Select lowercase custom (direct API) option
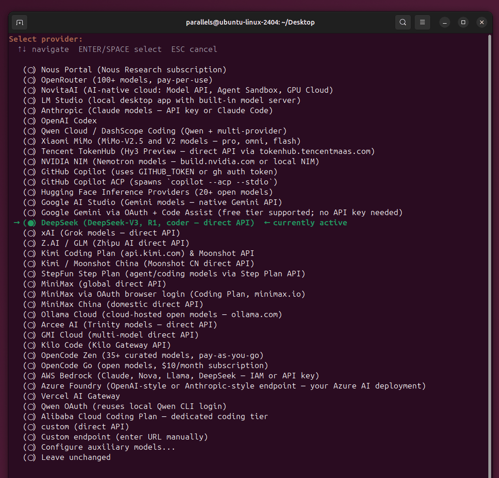The image size is (499, 478). click(76, 426)
